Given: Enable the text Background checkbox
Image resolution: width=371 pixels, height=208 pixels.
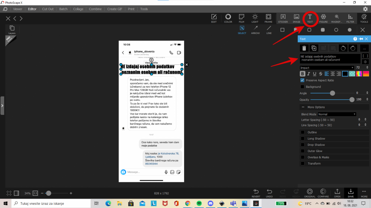Looking at the screenshot, I should pyautogui.click(x=302, y=87).
